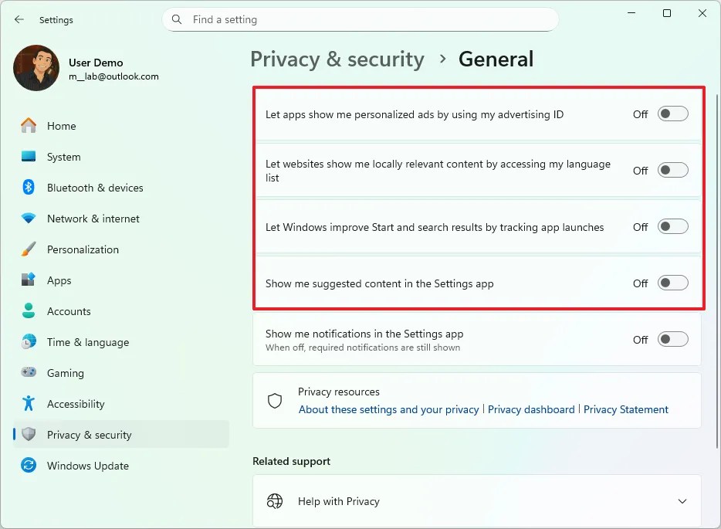The width and height of the screenshot is (721, 529).
Task: Click the Find a setting search box
Action: point(359,19)
